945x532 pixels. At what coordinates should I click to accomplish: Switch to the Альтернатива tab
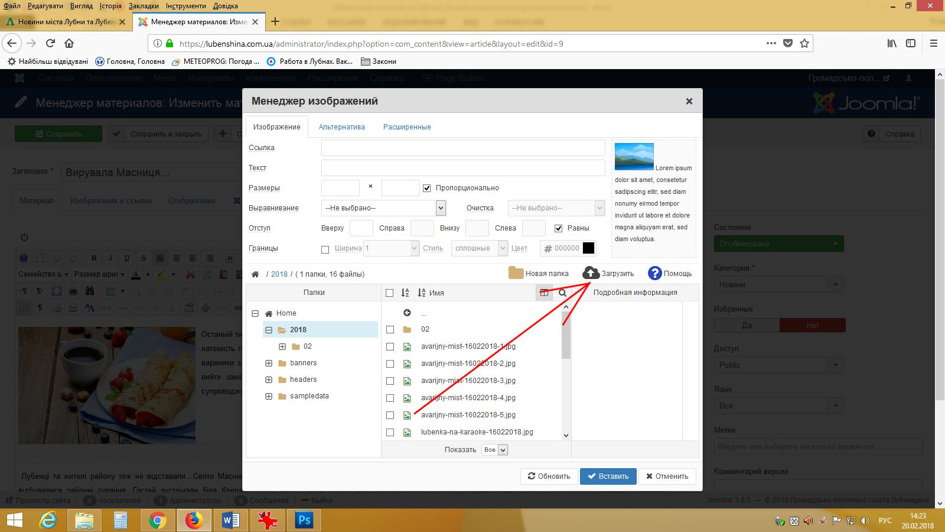click(342, 127)
